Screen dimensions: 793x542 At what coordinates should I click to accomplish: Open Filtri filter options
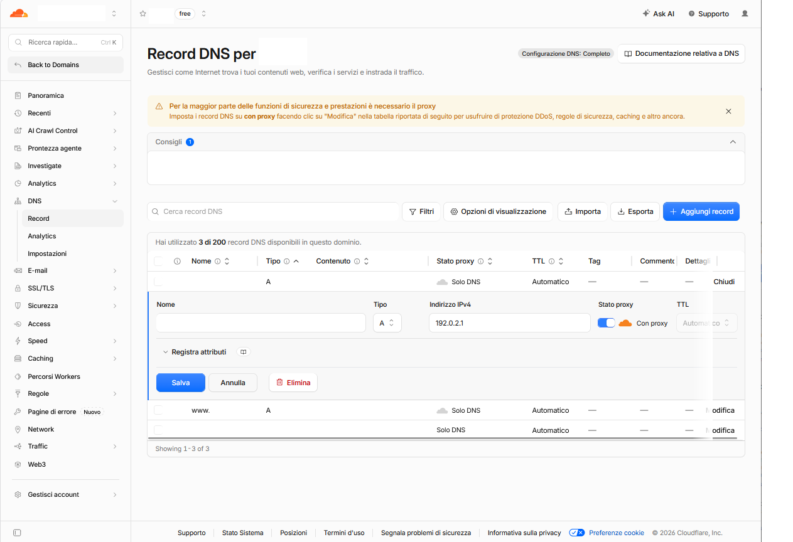click(421, 211)
